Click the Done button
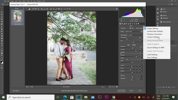 point(140,91)
